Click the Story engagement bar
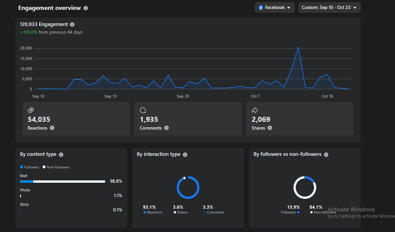Image resolution: width=395 pixels, height=232 pixels. point(20,210)
